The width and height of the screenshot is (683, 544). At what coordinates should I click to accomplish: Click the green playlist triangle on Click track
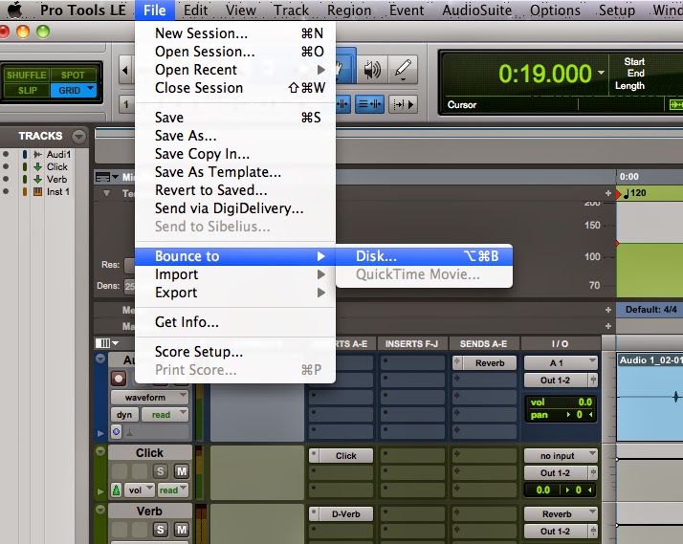coord(100,491)
